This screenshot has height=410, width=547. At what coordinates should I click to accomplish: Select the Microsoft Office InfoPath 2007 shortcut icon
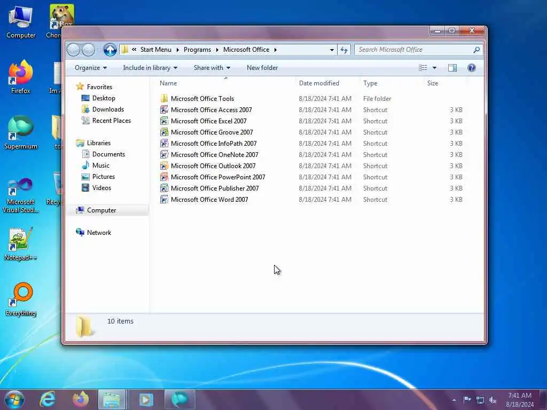pos(164,143)
